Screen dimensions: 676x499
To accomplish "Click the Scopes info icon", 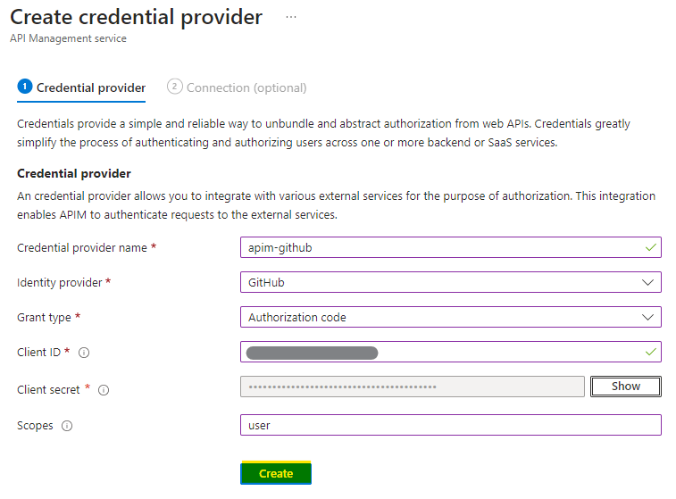I will tap(67, 426).
